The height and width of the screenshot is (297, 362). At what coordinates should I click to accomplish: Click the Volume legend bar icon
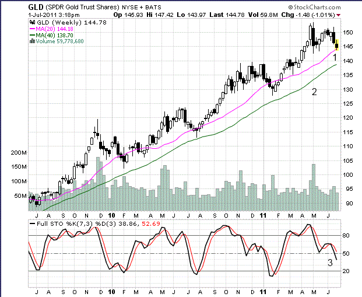click(x=31, y=41)
